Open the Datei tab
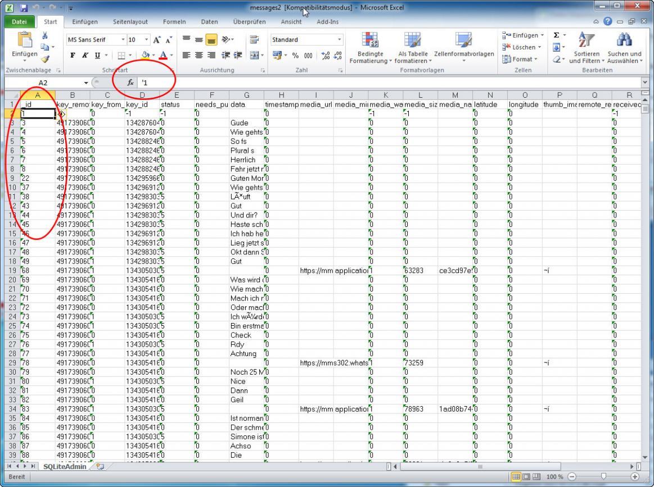The image size is (654, 487). click(19, 22)
